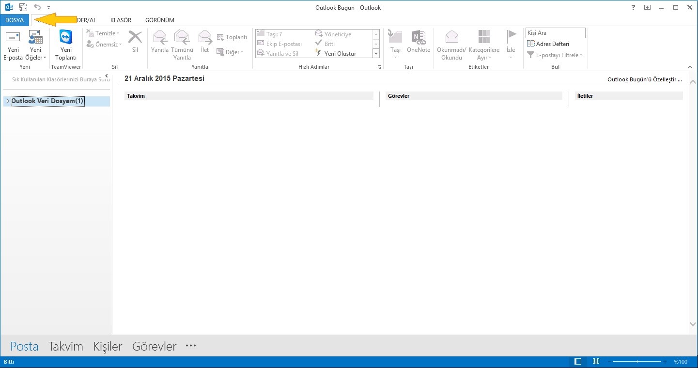Click the %100 zoom level
Viewport: 698px width, 368px height.
(x=681, y=362)
